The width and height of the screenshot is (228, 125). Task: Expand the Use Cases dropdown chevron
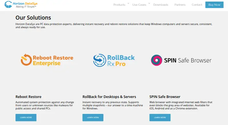pyautogui.click(x=149, y=3)
